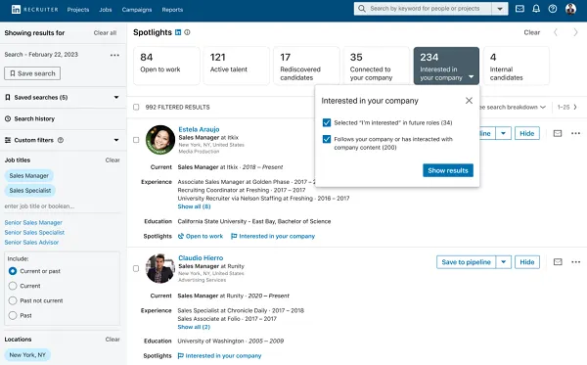
Task: Select the Current radio option
Action: (x=13, y=286)
